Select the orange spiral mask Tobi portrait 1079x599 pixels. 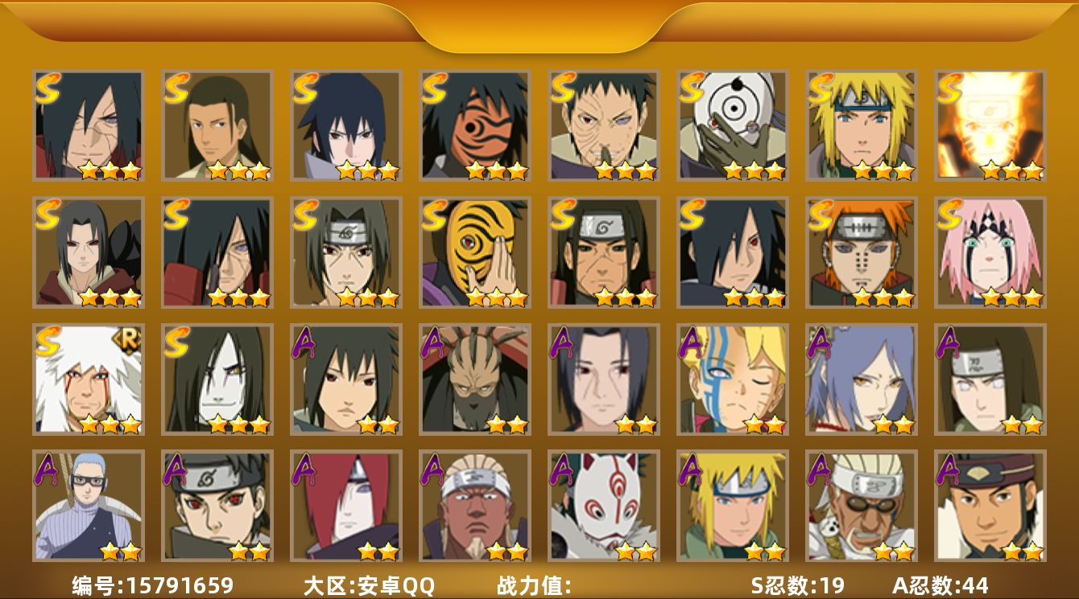(475, 125)
